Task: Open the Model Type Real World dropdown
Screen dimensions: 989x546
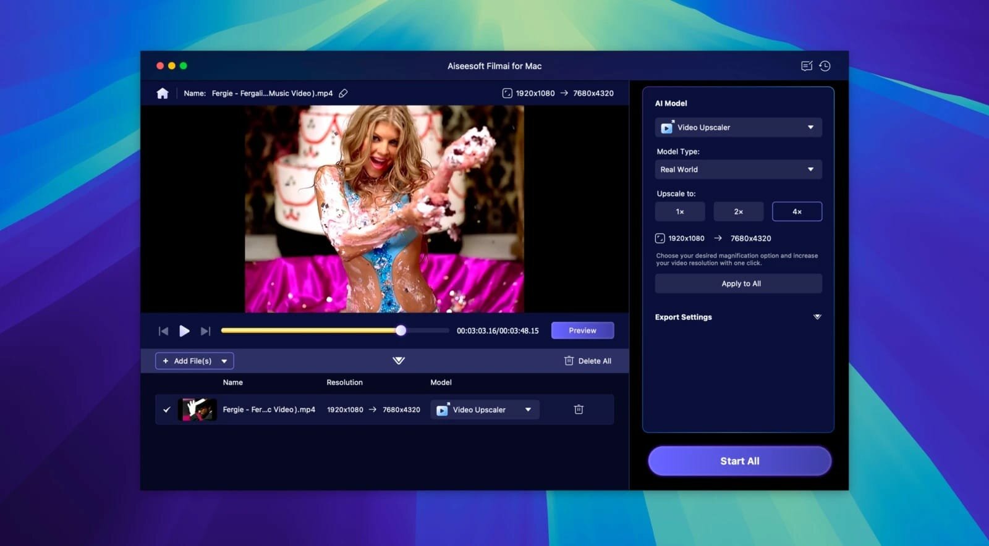Action: [739, 169]
